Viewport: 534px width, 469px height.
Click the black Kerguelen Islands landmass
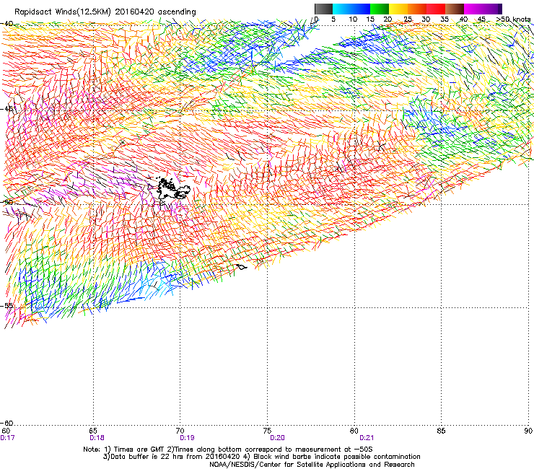click(172, 189)
